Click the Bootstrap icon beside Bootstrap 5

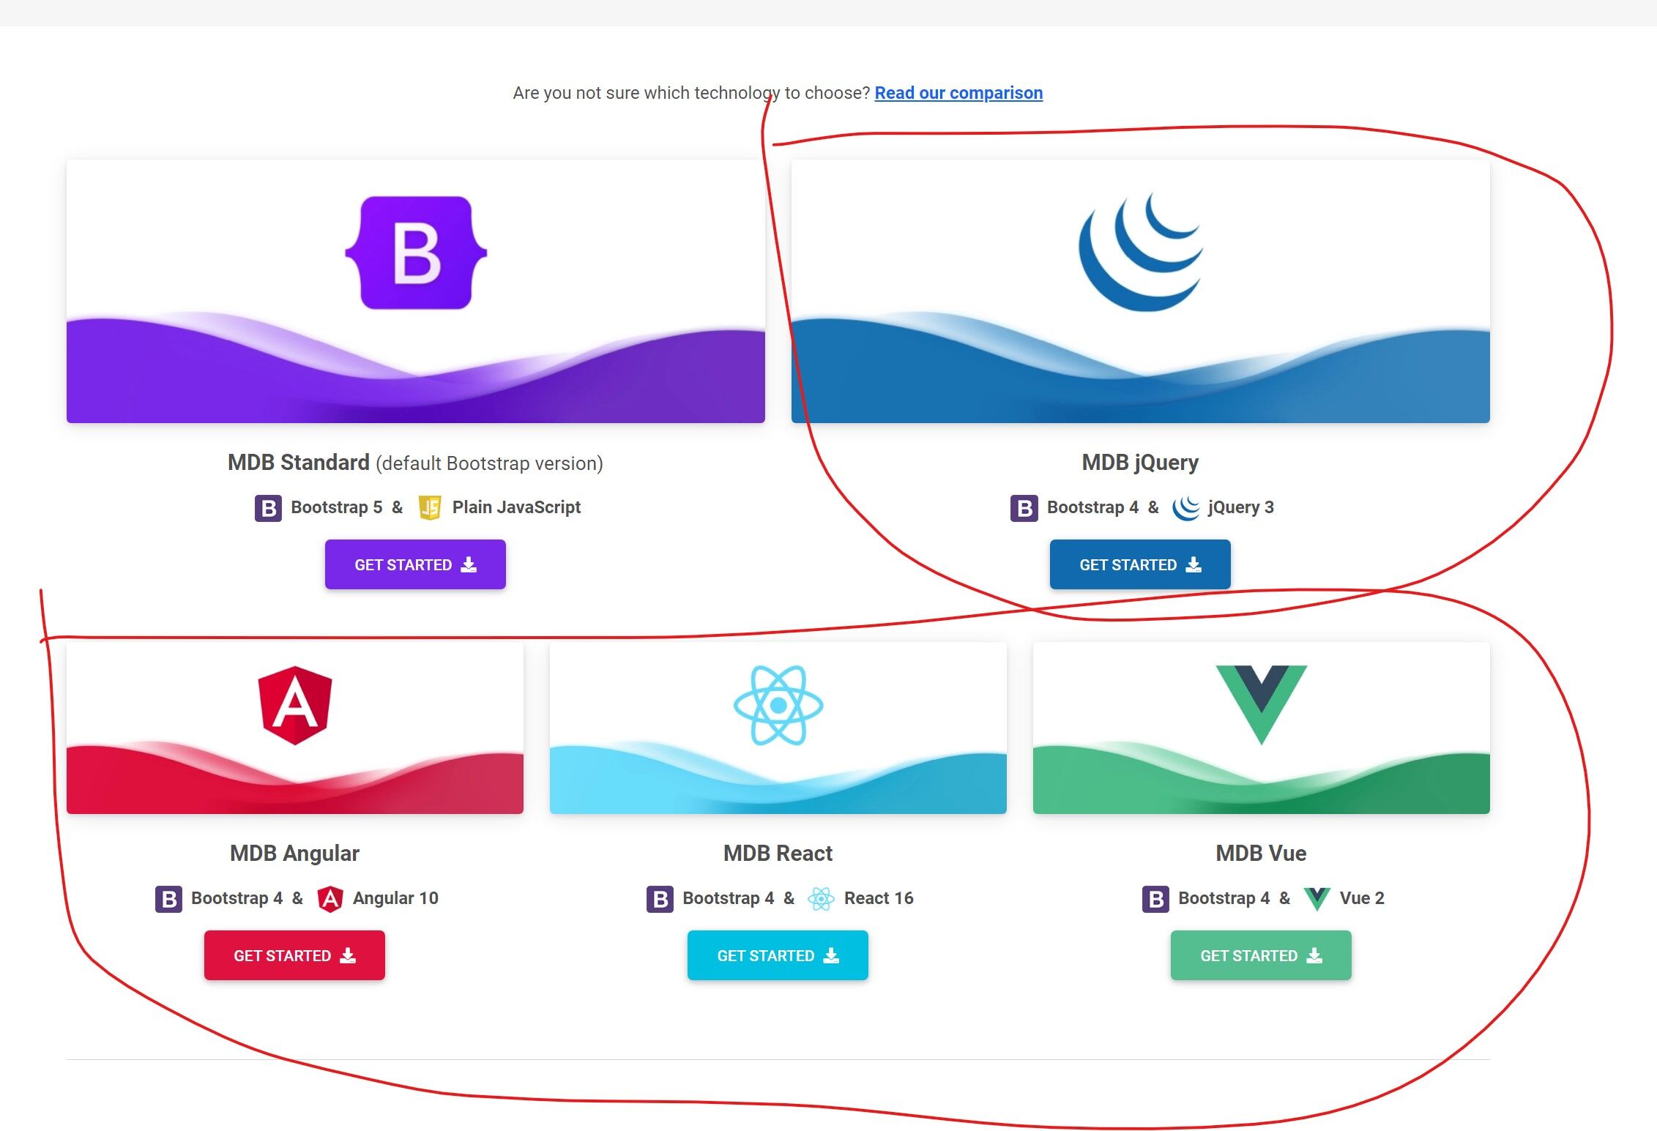point(268,507)
